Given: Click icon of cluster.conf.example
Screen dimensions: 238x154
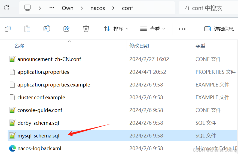Looking at the screenshot, I should (12, 97).
